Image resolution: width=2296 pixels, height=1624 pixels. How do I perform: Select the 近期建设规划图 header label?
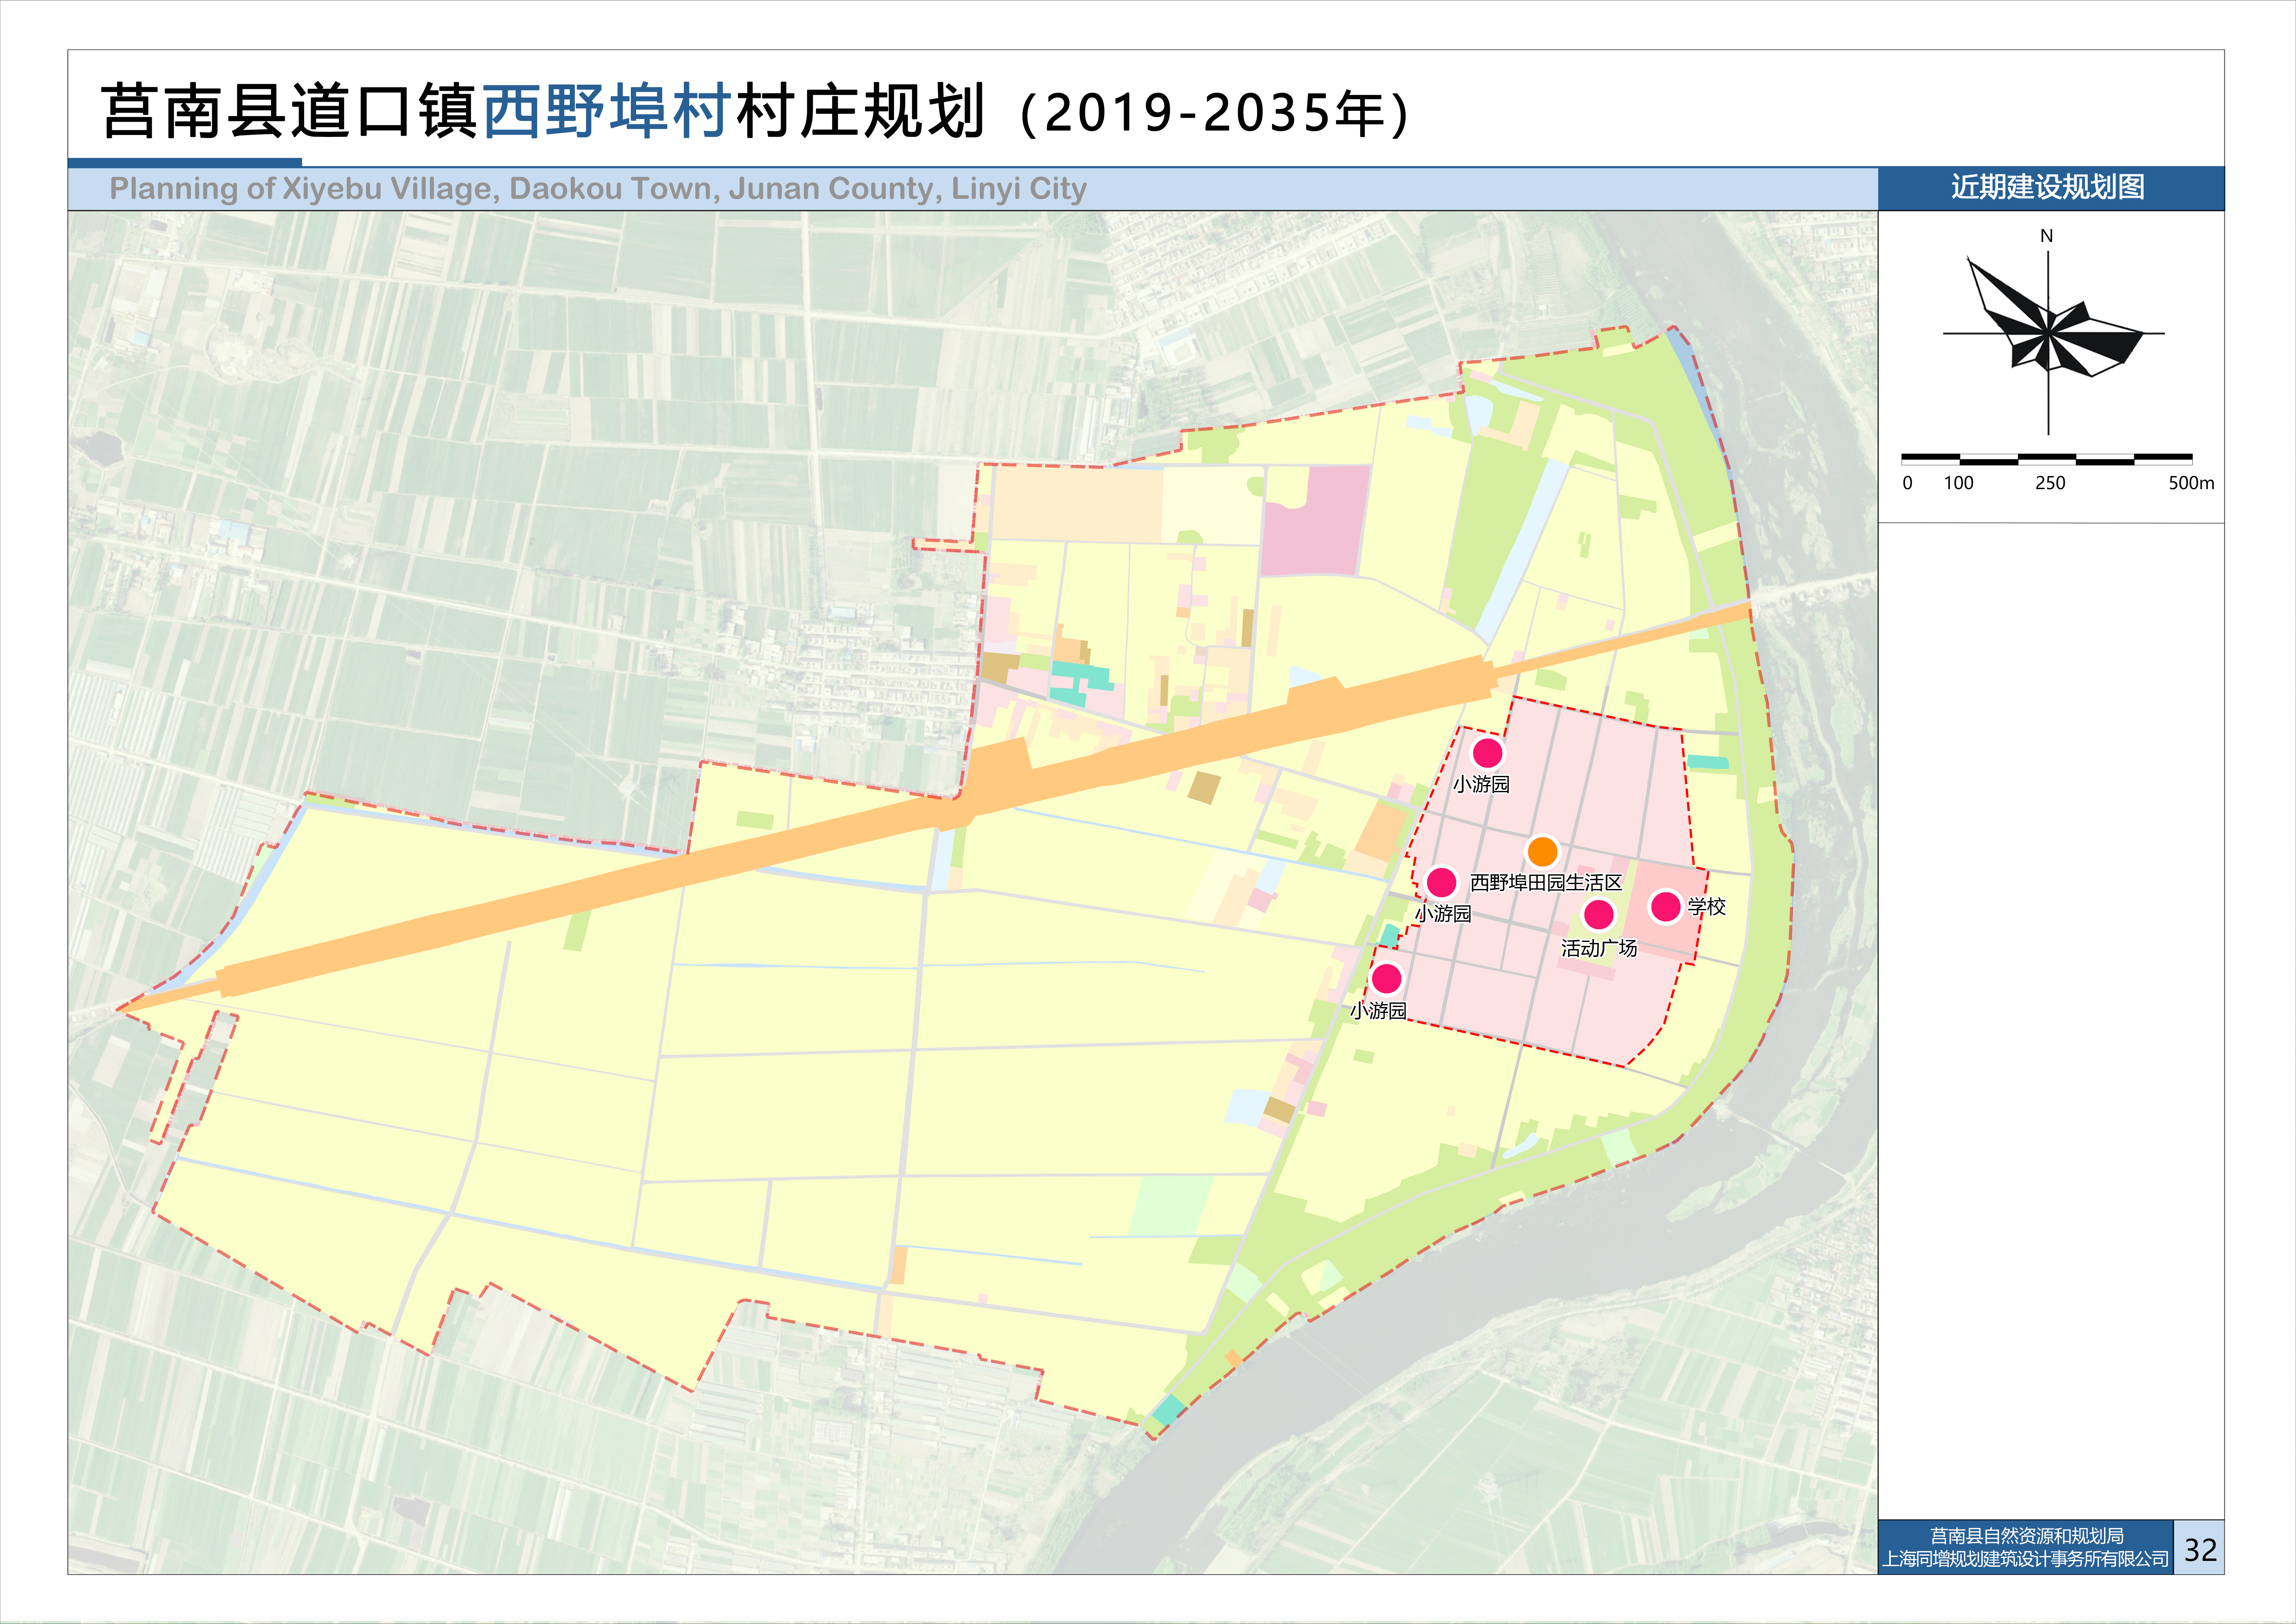(2048, 187)
